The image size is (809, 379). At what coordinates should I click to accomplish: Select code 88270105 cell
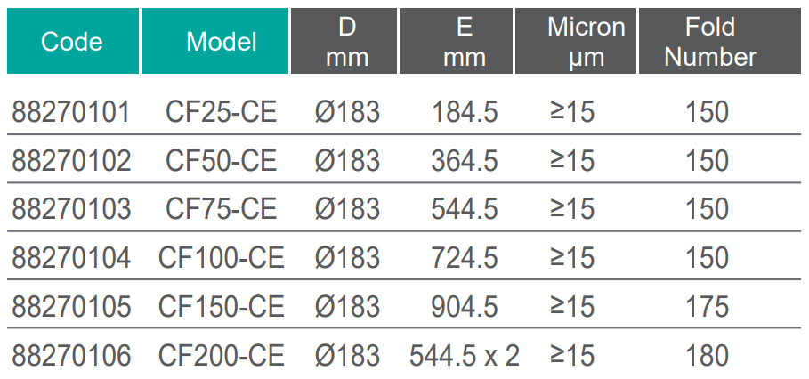coord(71,306)
